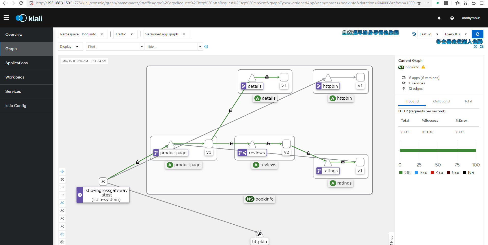Select the httpbin key-icon node at bottom

coord(259,234)
